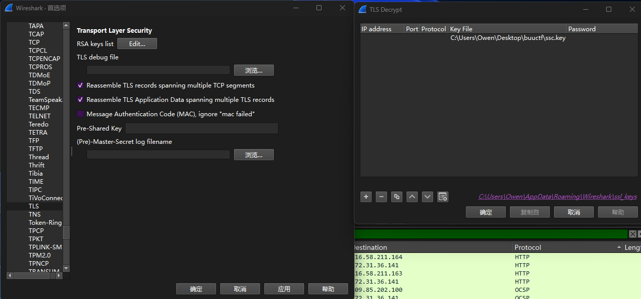The height and width of the screenshot is (299, 641).
Task: Select TDMoE in the protocol list
Action: [34, 75]
